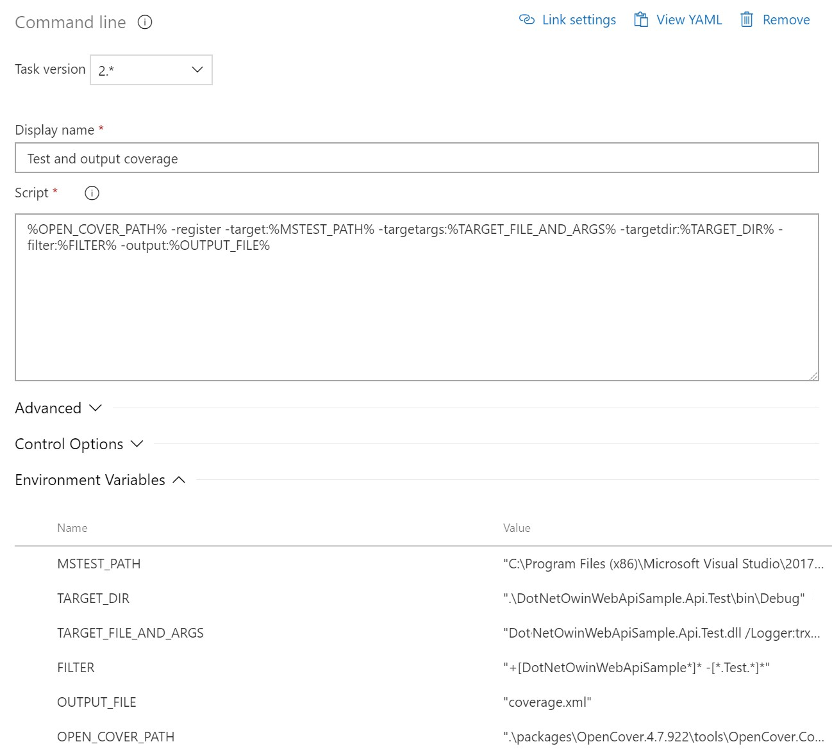Click info icon next to Command line title
Screen dimensions: 832x751
146,22
